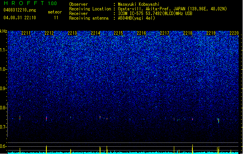Click the 1.0 kHz axis label
Image resolution: width=243 pixels, height=154 pixels.
3,69
